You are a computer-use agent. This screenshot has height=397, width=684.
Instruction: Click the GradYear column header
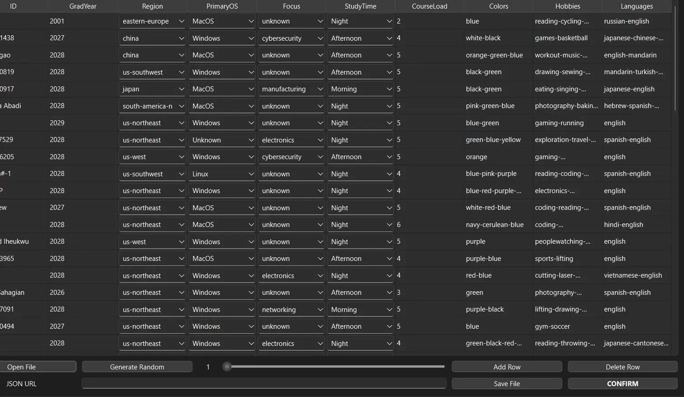(82, 6)
